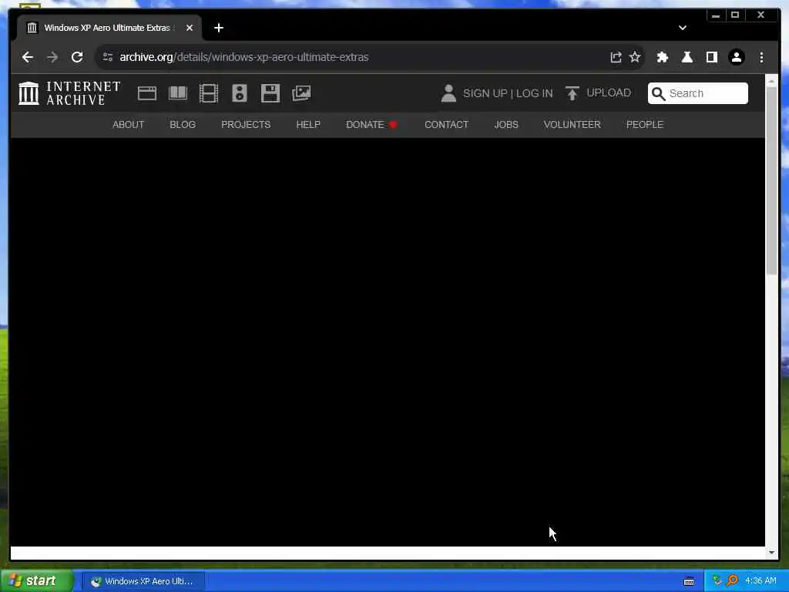Open the VOLUNTEER link
The width and height of the screenshot is (789, 592).
[572, 124]
